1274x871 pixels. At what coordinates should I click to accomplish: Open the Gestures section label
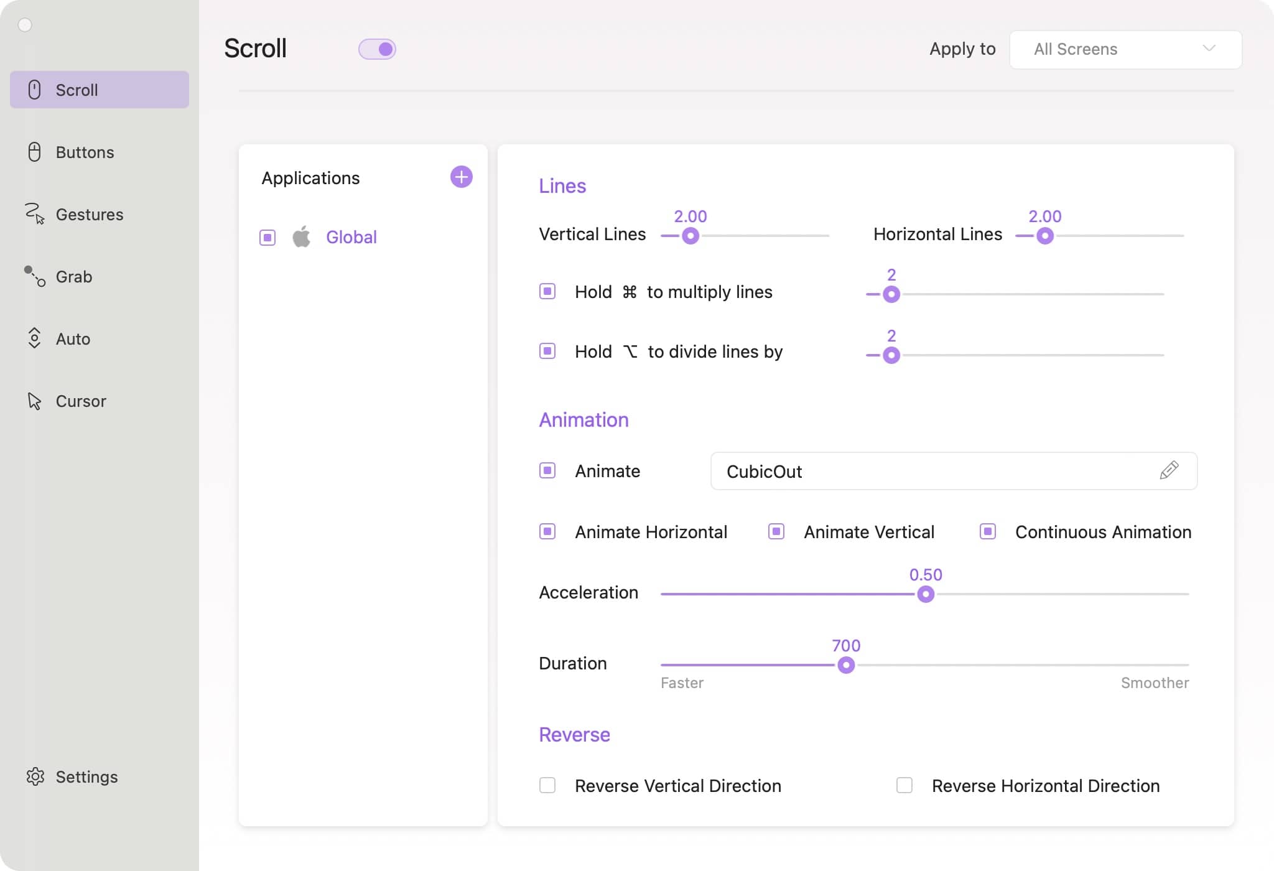point(90,214)
